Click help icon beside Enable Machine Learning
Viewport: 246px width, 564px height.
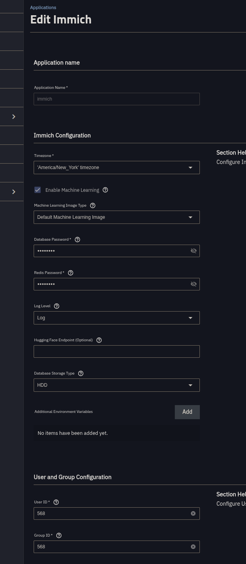click(105, 190)
